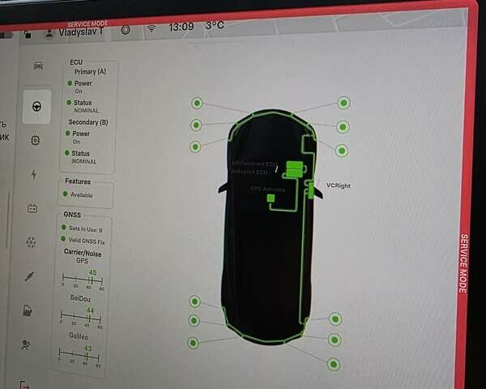Open the low voltage battery icon
Screen dimensions: 486x389
32,207
